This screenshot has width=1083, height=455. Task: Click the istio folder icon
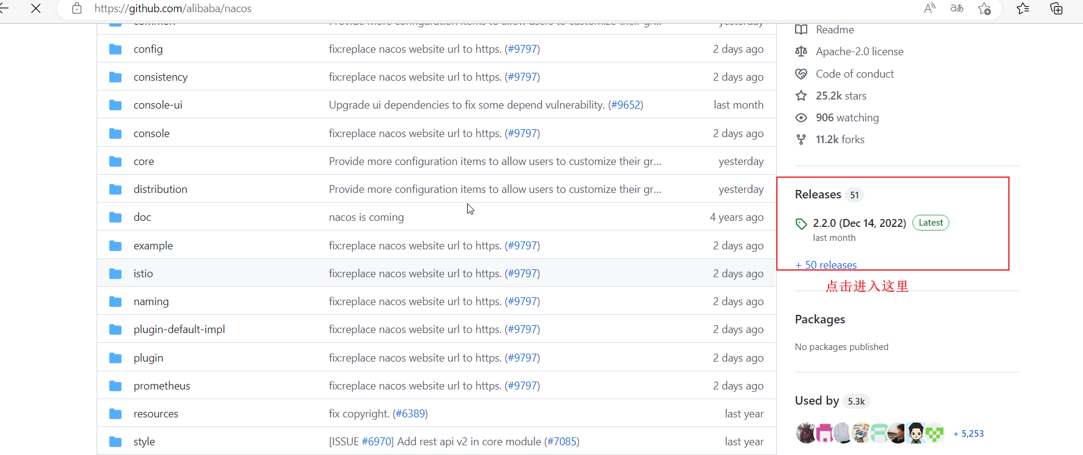pos(115,274)
